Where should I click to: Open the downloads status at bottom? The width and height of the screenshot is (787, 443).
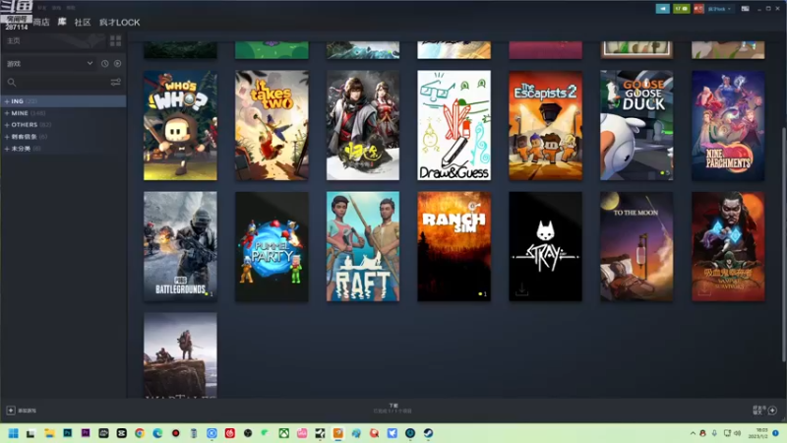pyautogui.click(x=393, y=409)
